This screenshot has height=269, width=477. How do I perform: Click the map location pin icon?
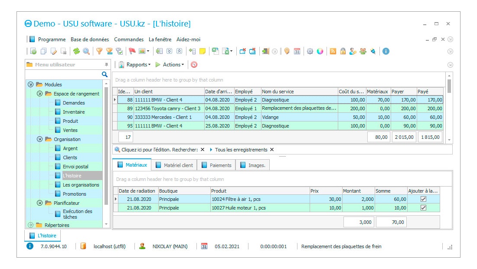coord(287,51)
